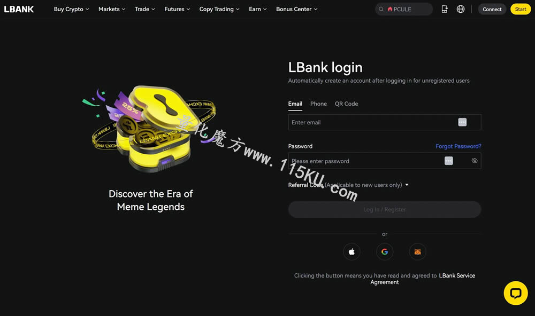Expand the Buy Crypto menu
535x316 pixels.
(x=71, y=9)
